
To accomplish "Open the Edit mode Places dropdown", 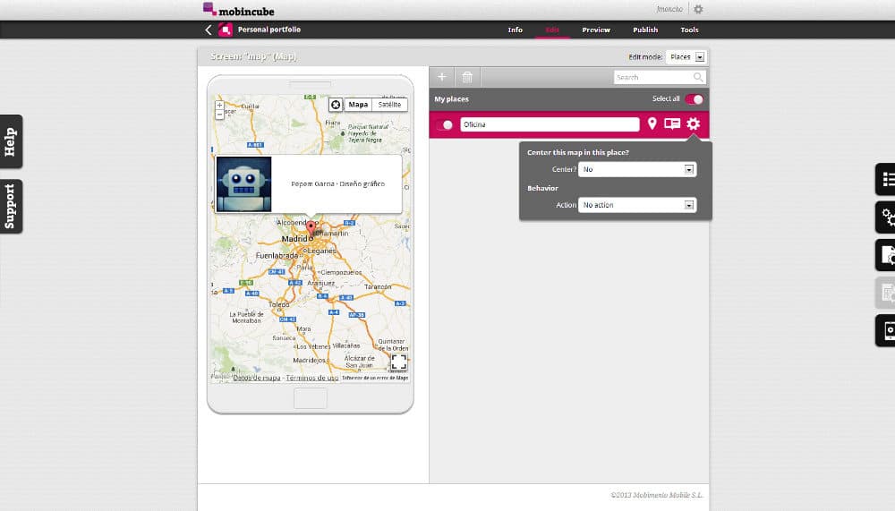I will (x=686, y=56).
